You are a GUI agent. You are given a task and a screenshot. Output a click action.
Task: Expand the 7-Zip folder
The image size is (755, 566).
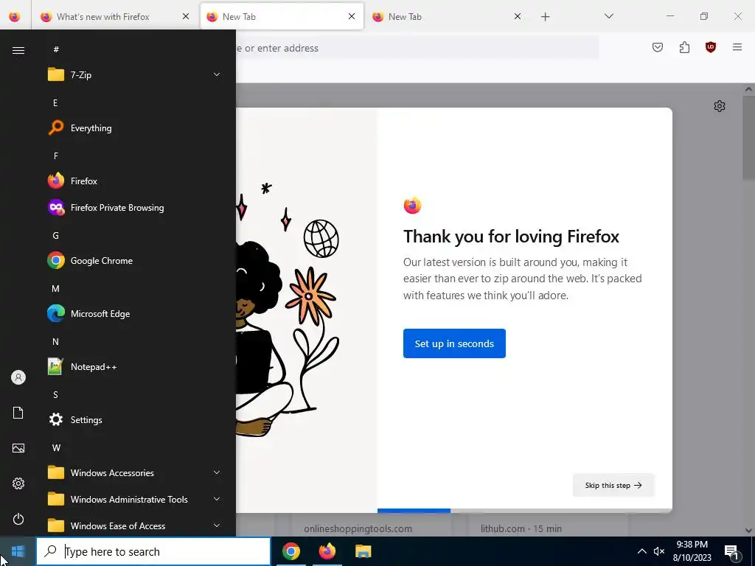click(135, 74)
